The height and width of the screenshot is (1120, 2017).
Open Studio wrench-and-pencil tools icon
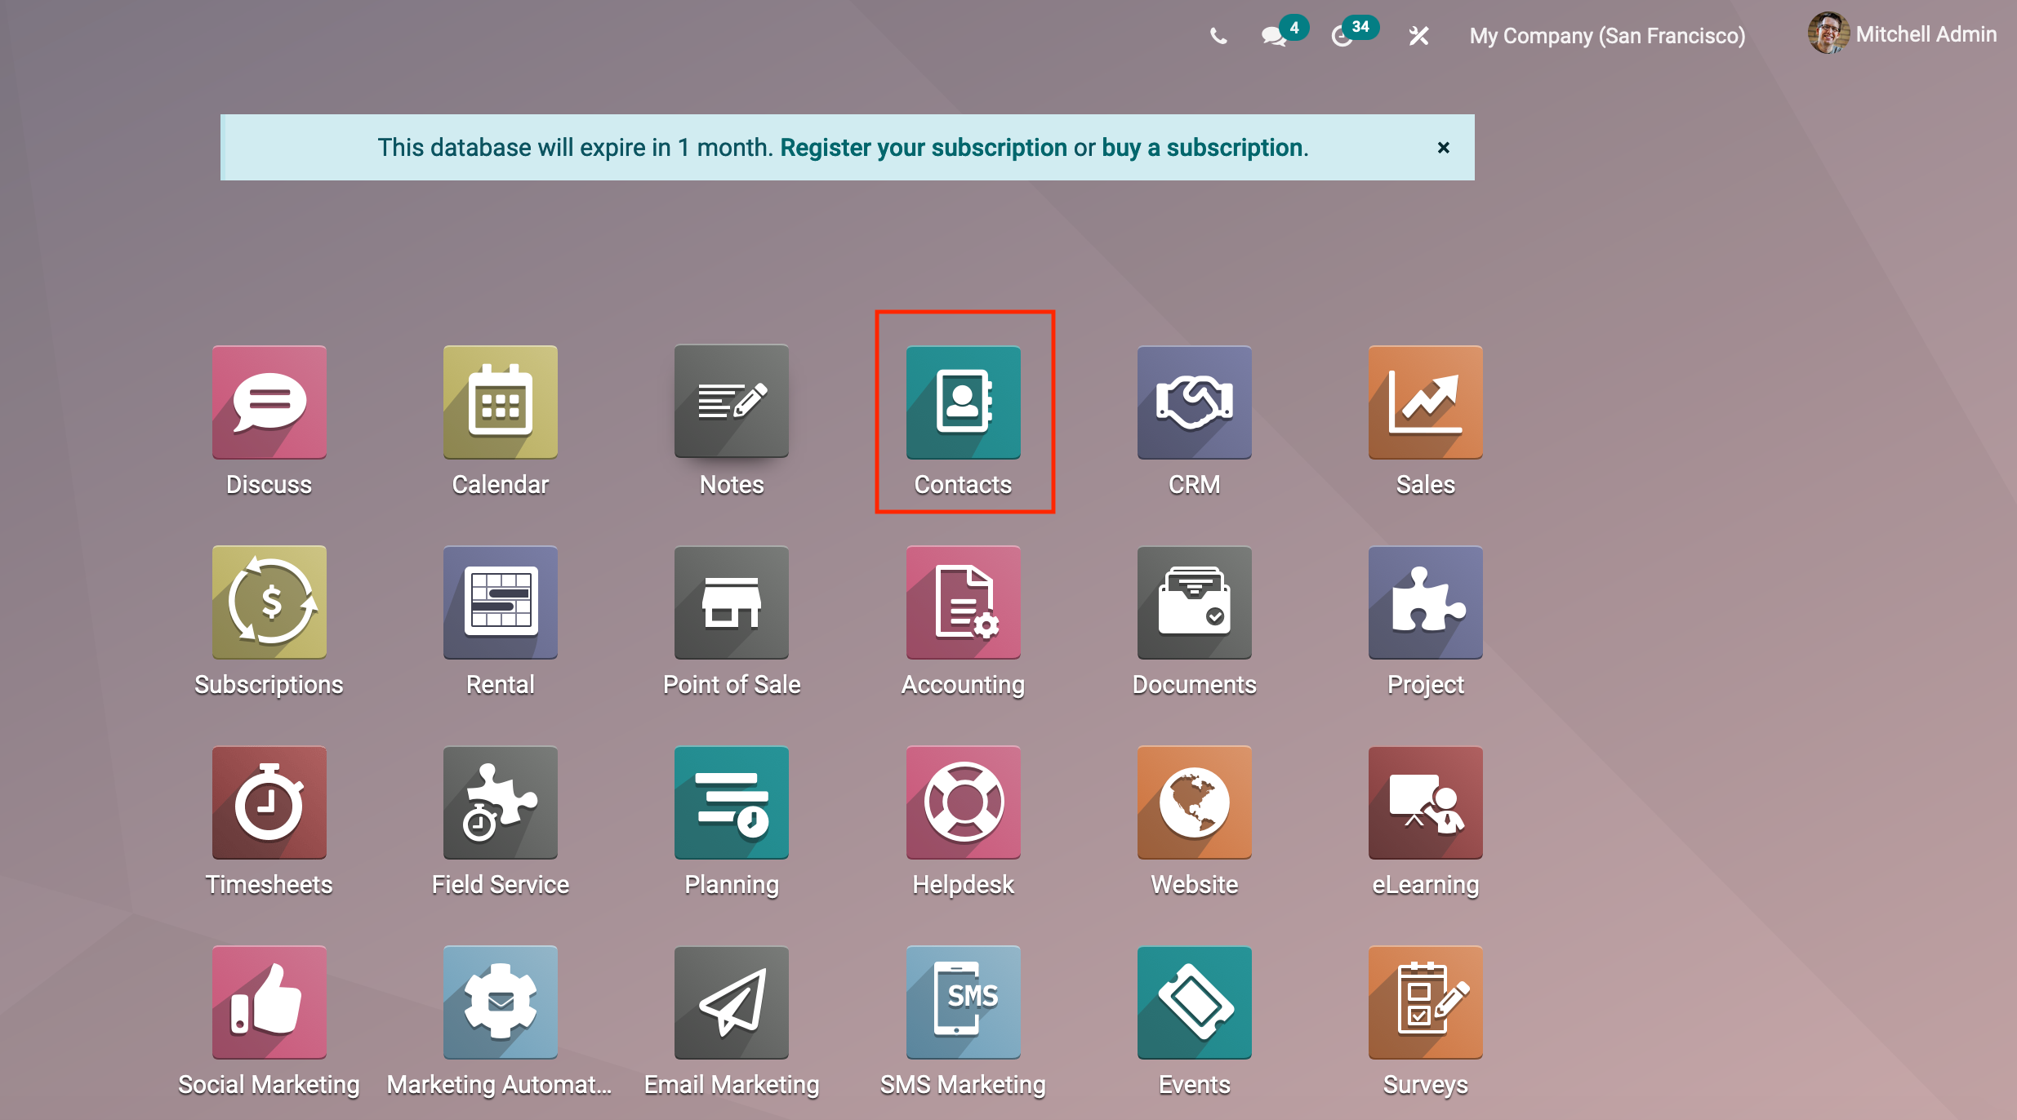(1419, 36)
